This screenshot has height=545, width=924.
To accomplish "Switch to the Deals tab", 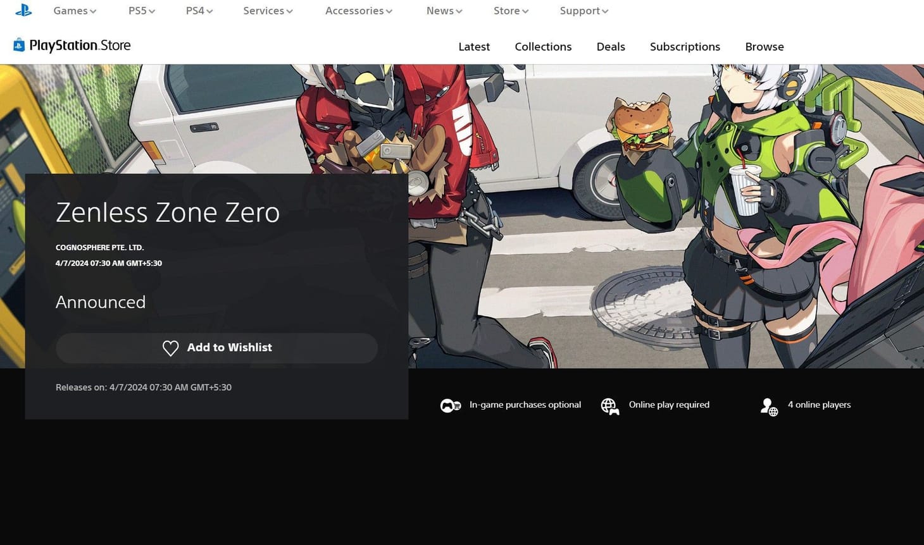I will (x=610, y=46).
